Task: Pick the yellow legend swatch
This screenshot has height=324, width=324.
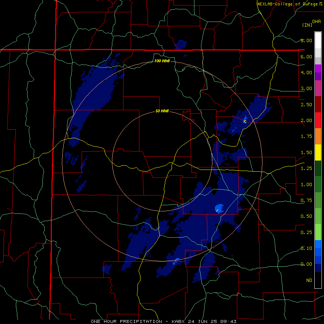Action: [318, 152]
